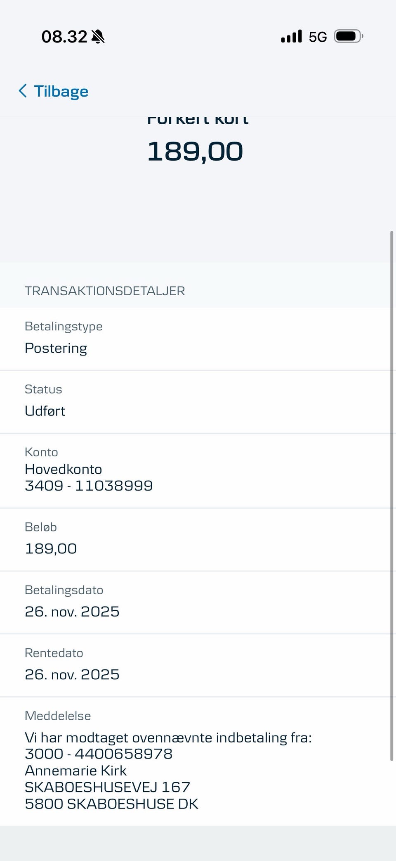Tap the cellular signal bars icon
Screen dimensions: 396x861
tap(292, 37)
